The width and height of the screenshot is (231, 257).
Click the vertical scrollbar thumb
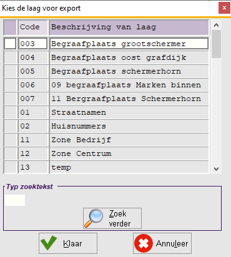[217, 44]
